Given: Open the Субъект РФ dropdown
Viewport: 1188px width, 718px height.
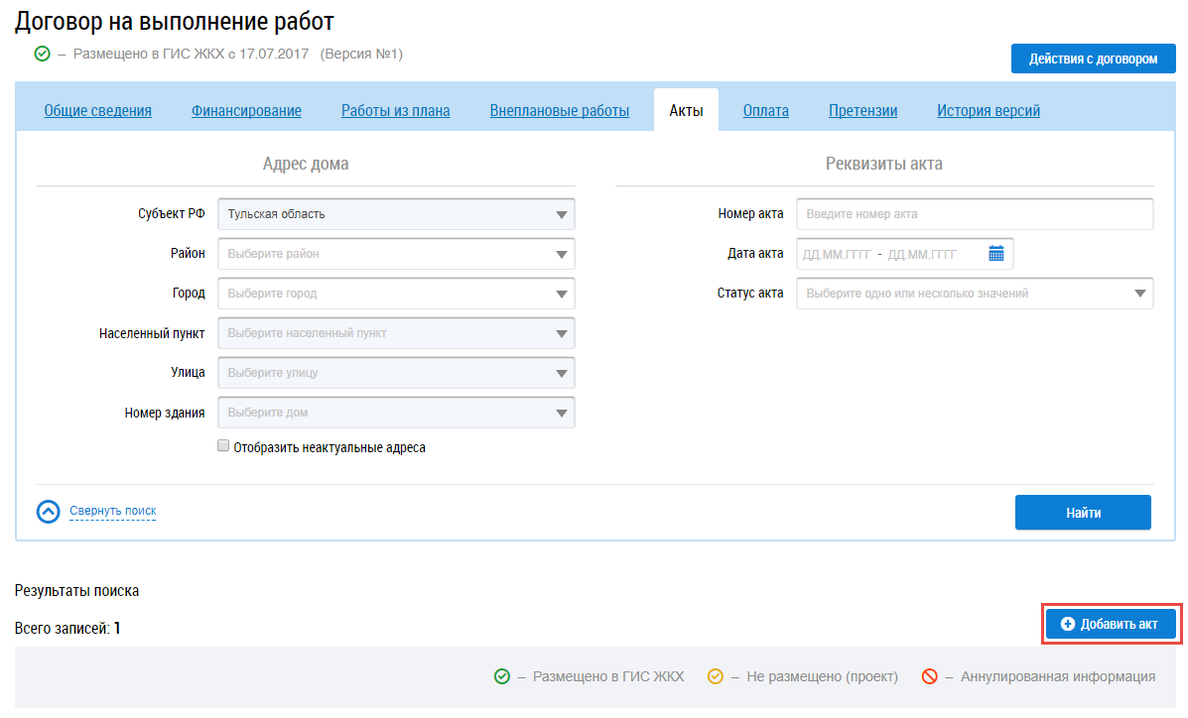Looking at the screenshot, I should point(396,214).
